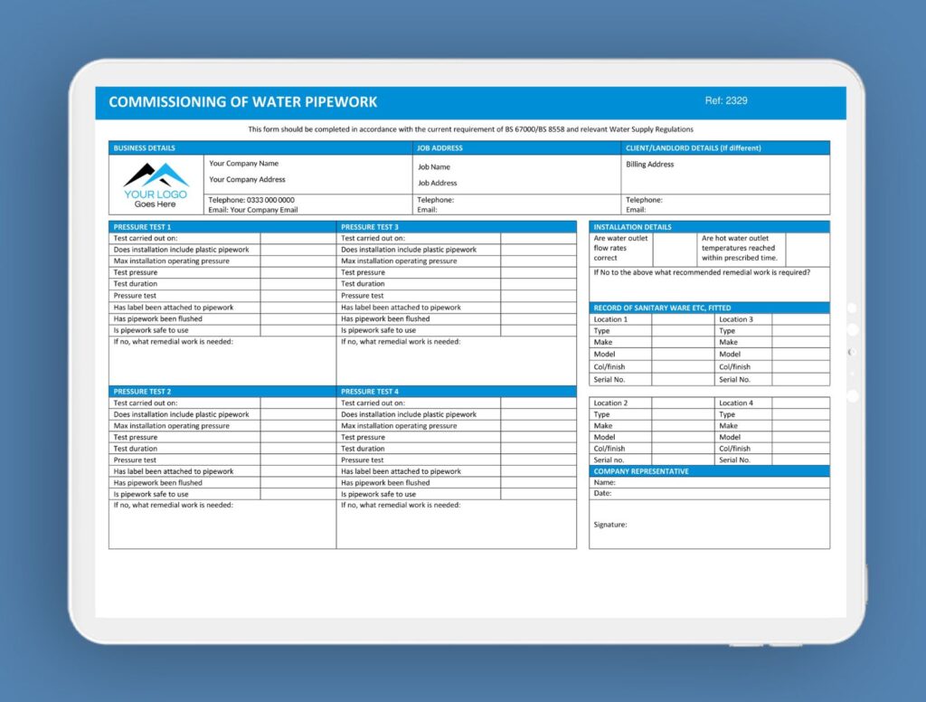Click Pressure Test 3 'Test duration' value cell
Viewport: 926px width, 702px height.
coord(538,284)
